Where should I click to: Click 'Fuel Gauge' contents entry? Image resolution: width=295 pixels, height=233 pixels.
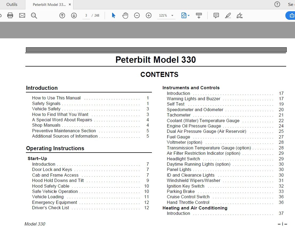click(179, 137)
